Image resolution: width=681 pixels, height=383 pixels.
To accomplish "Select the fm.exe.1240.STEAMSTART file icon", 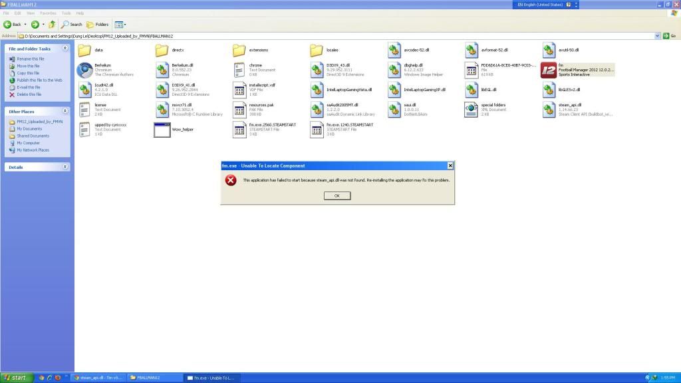I will pos(317,130).
